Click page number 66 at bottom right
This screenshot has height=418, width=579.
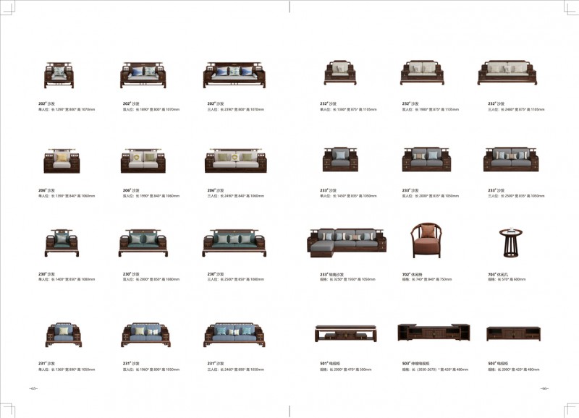[544, 388]
